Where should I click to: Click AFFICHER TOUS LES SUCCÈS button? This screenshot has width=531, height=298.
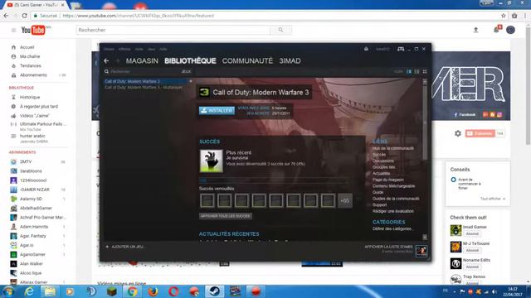coord(225,216)
